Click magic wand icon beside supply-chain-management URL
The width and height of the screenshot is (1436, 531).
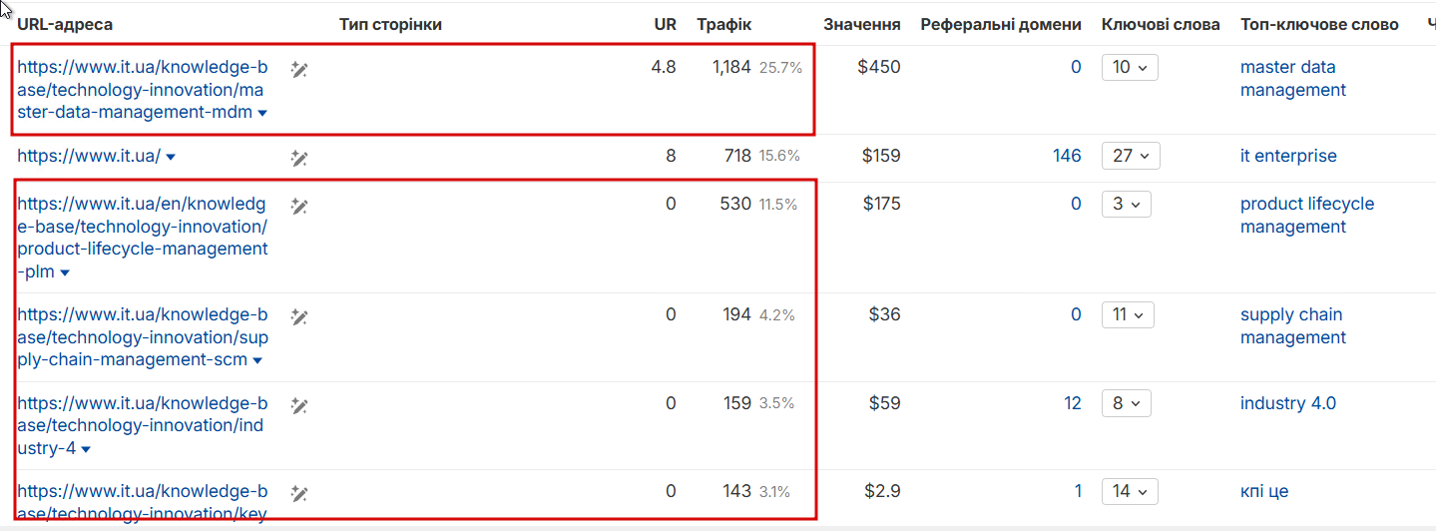(299, 316)
